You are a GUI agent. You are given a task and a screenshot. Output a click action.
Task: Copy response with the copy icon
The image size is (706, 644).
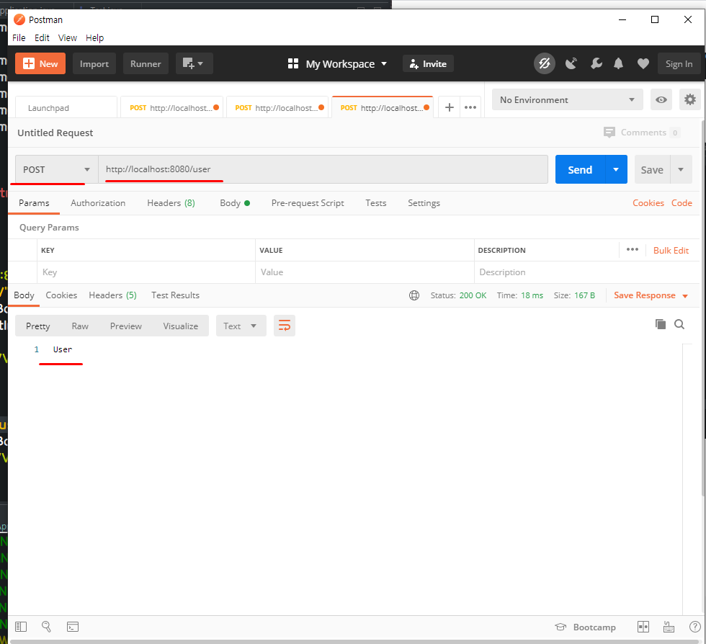pyautogui.click(x=660, y=324)
